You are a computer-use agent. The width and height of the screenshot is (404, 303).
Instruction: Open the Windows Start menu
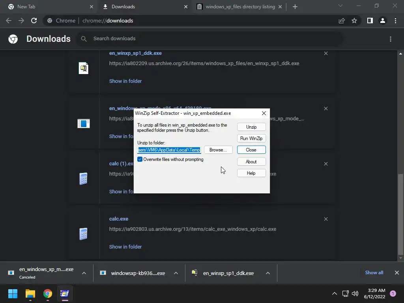(x=13, y=294)
